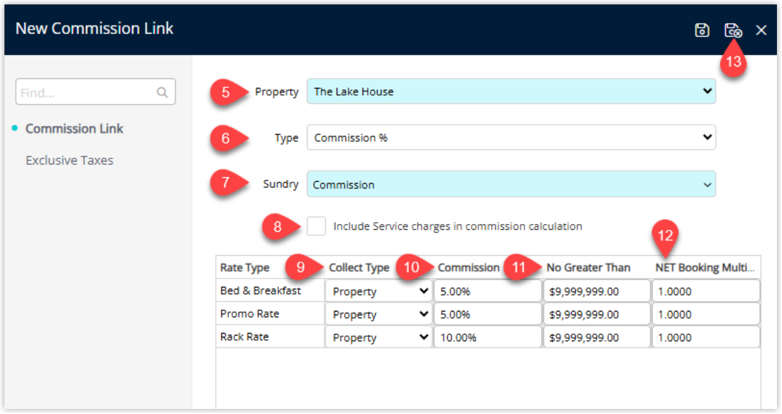Click NET Booking Multiplier field for Rack Rate
782x414 pixels.
[706, 337]
